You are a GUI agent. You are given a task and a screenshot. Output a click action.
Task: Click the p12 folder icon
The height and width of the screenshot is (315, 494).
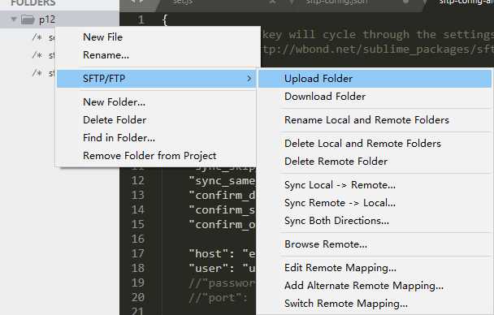click(28, 19)
